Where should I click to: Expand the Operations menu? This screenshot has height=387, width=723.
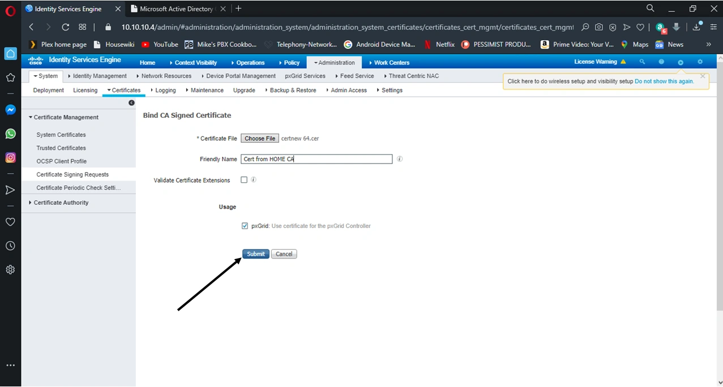(x=248, y=63)
